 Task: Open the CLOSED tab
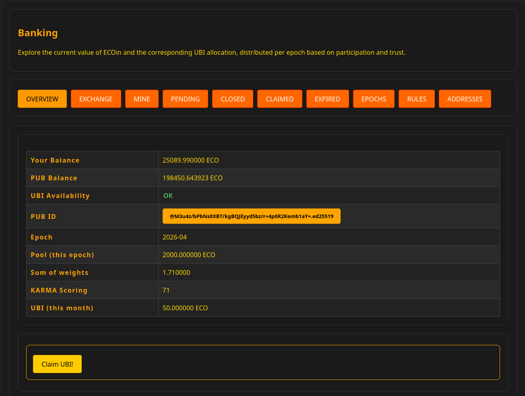coord(233,99)
